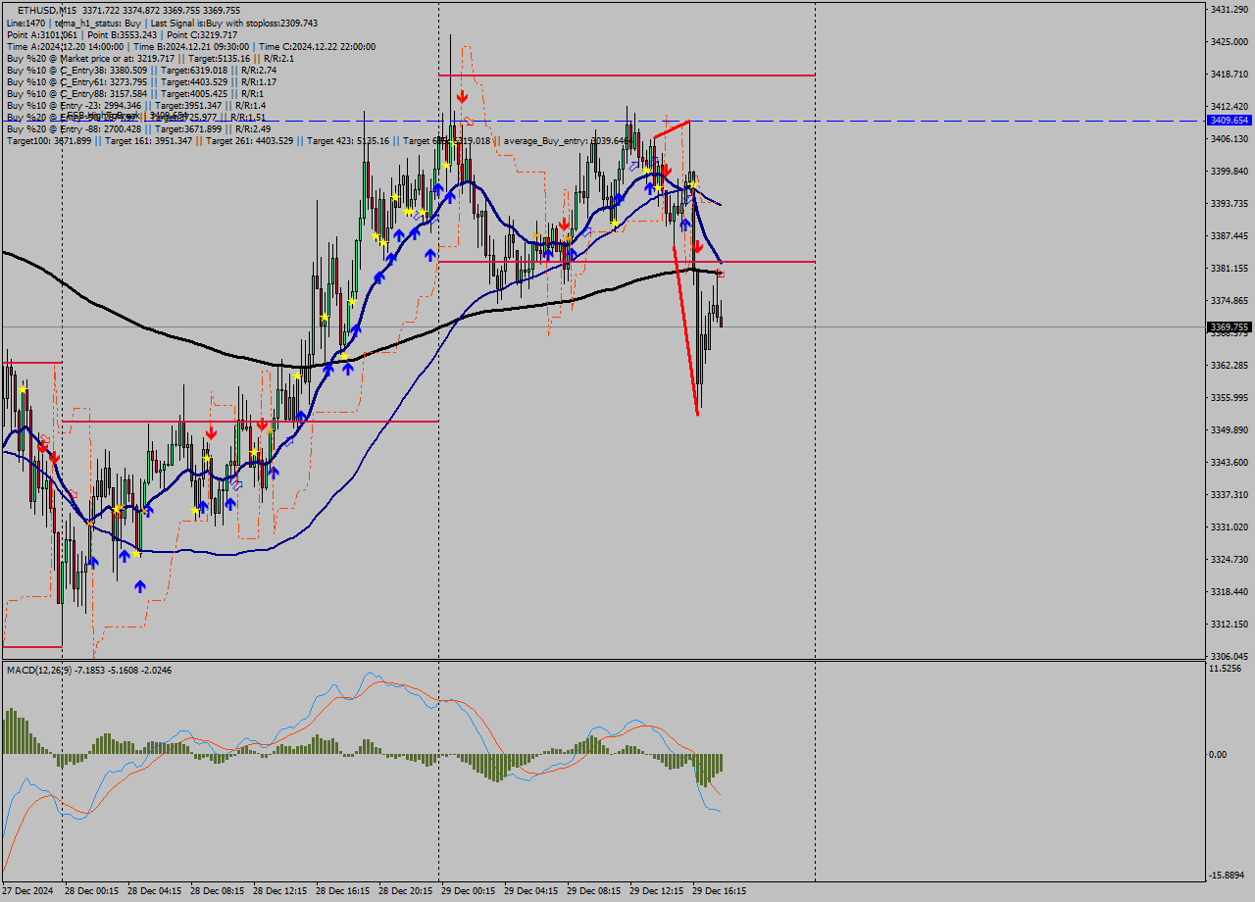Image resolution: width=1255 pixels, height=902 pixels.
Task: Click the '29 Dec 00:15' time axis label
Action: point(468,891)
